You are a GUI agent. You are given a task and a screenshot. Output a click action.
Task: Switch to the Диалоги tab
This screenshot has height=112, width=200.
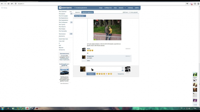[77, 12]
